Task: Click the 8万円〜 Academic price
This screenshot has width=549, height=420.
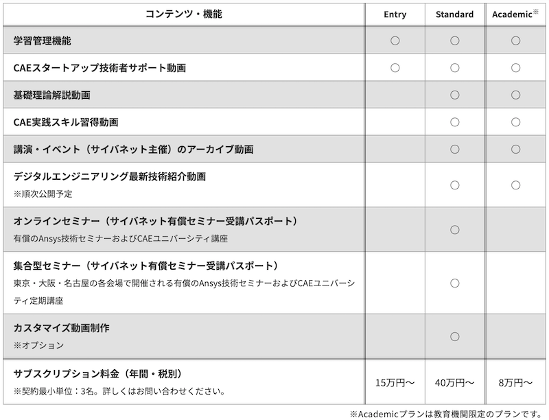Action: coord(515,382)
